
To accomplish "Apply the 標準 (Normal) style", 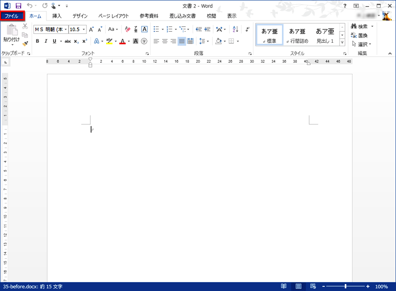I will 269,35.
